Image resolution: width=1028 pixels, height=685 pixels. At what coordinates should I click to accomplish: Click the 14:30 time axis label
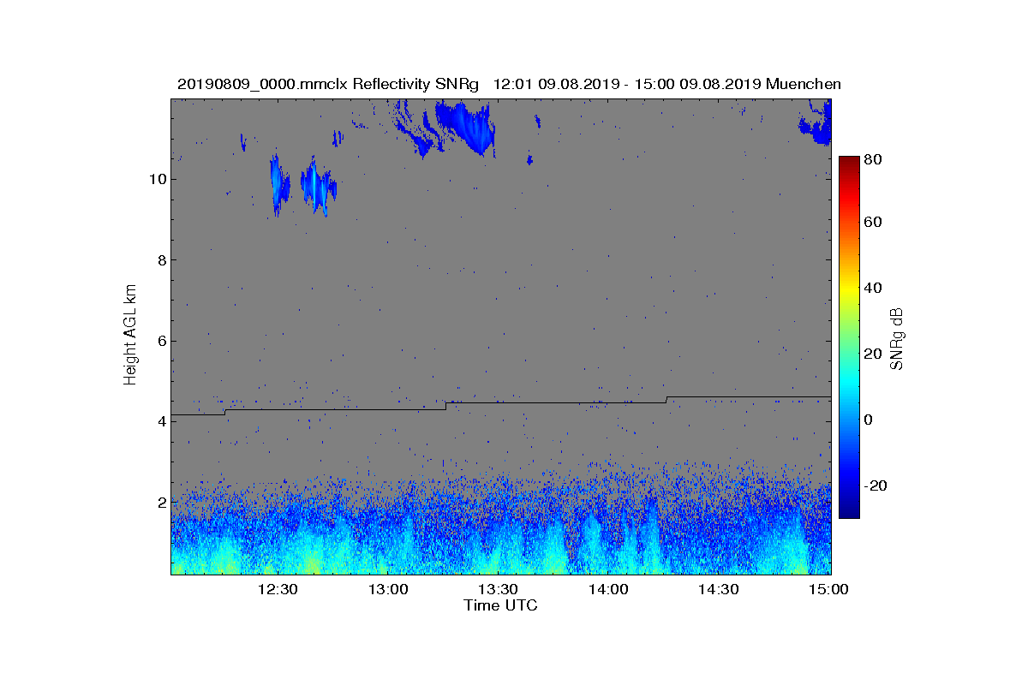click(719, 589)
